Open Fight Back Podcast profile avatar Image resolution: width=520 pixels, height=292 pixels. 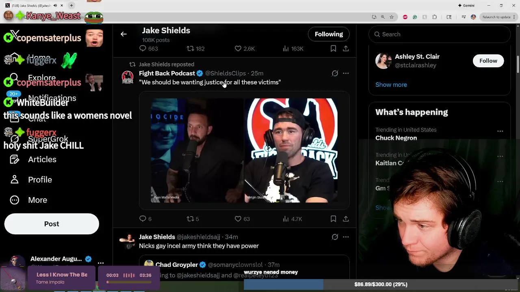click(128, 77)
